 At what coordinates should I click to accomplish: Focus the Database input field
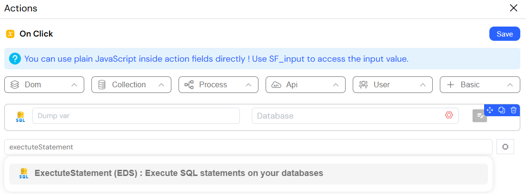[355, 116]
